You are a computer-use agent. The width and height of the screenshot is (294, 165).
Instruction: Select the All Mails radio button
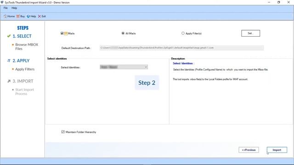(123, 33)
